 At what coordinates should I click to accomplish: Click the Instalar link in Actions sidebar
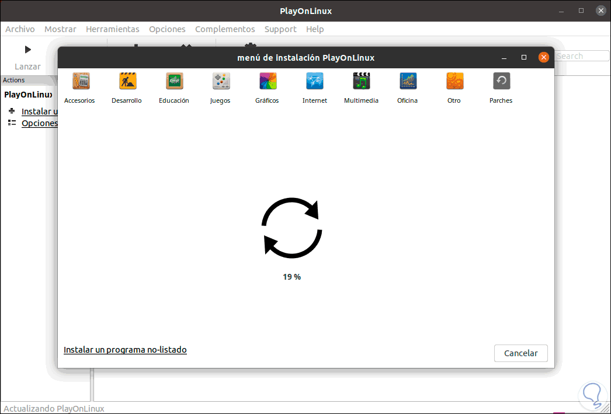click(39, 112)
